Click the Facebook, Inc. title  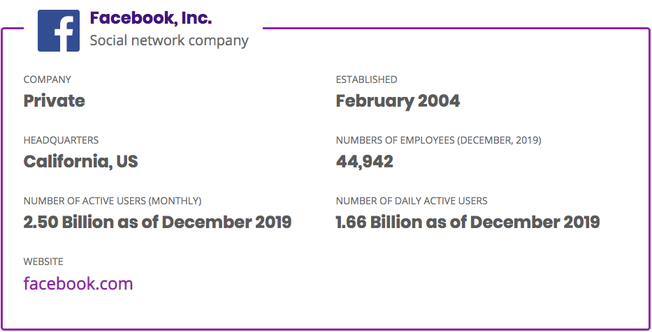[x=150, y=18]
